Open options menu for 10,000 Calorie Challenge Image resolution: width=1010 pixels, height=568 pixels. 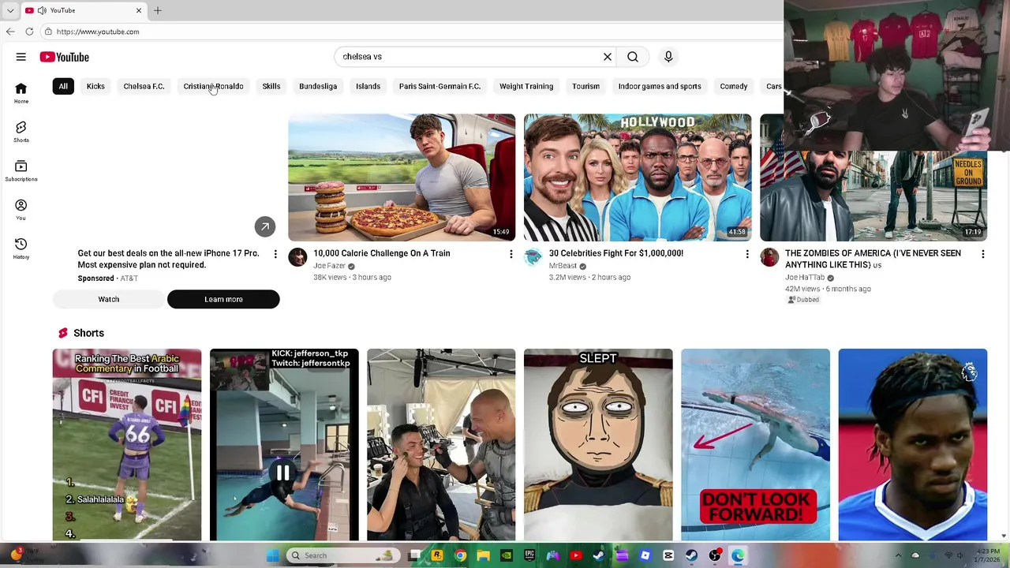click(511, 254)
